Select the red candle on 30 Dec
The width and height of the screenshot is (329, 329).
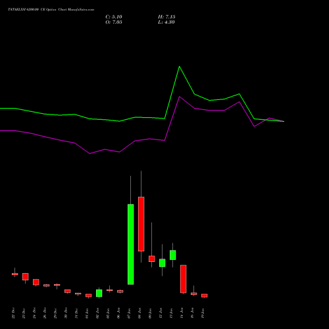(68, 291)
